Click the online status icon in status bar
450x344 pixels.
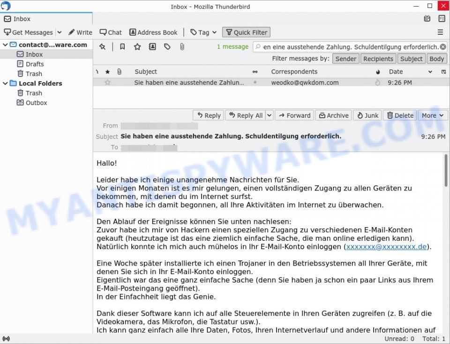tap(6, 339)
